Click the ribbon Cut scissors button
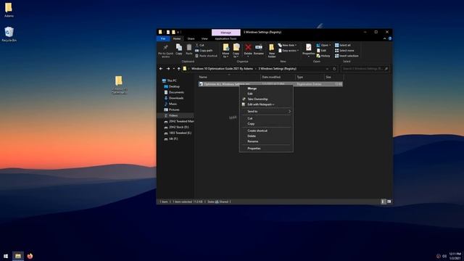Viewport: 464px width, 261px height. click(x=200, y=45)
